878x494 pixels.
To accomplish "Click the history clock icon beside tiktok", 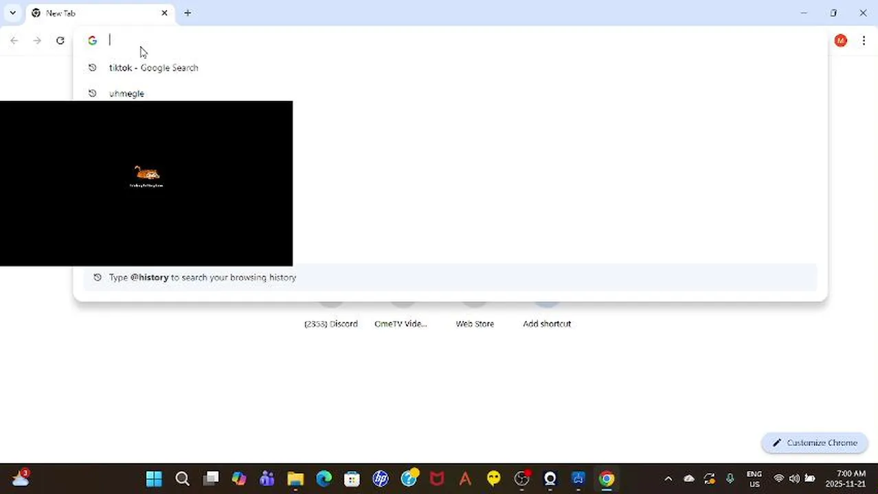I will coord(92,67).
